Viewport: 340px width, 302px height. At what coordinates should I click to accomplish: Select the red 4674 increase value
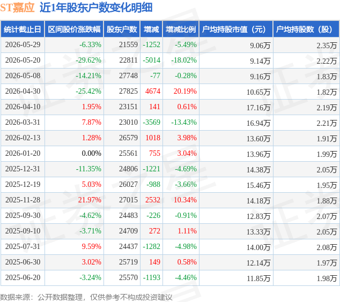(x=153, y=91)
